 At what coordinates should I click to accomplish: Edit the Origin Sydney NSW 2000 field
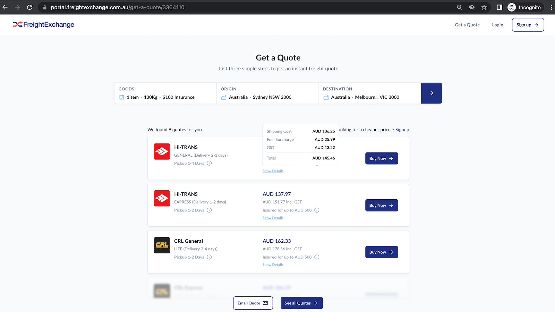click(267, 93)
